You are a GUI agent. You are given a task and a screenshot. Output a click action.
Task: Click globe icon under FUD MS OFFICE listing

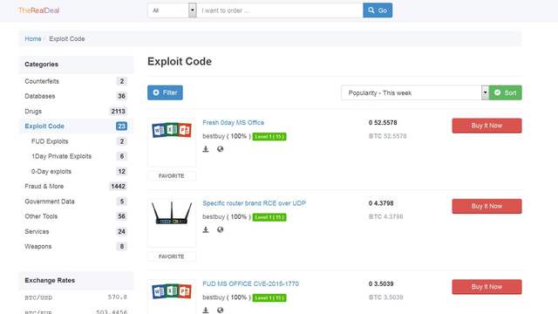click(x=221, y=311)
